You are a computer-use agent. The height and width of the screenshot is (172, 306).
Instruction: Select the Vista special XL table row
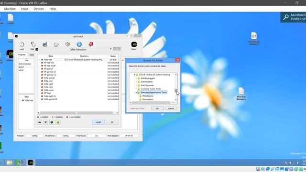tap(78, 99)
